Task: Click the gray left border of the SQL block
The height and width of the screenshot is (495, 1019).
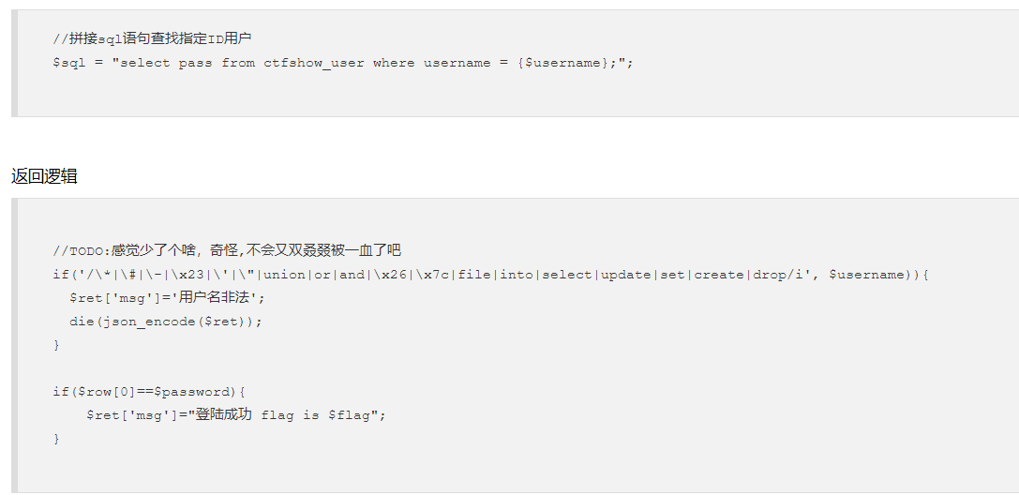Action: tap(14, 63)
